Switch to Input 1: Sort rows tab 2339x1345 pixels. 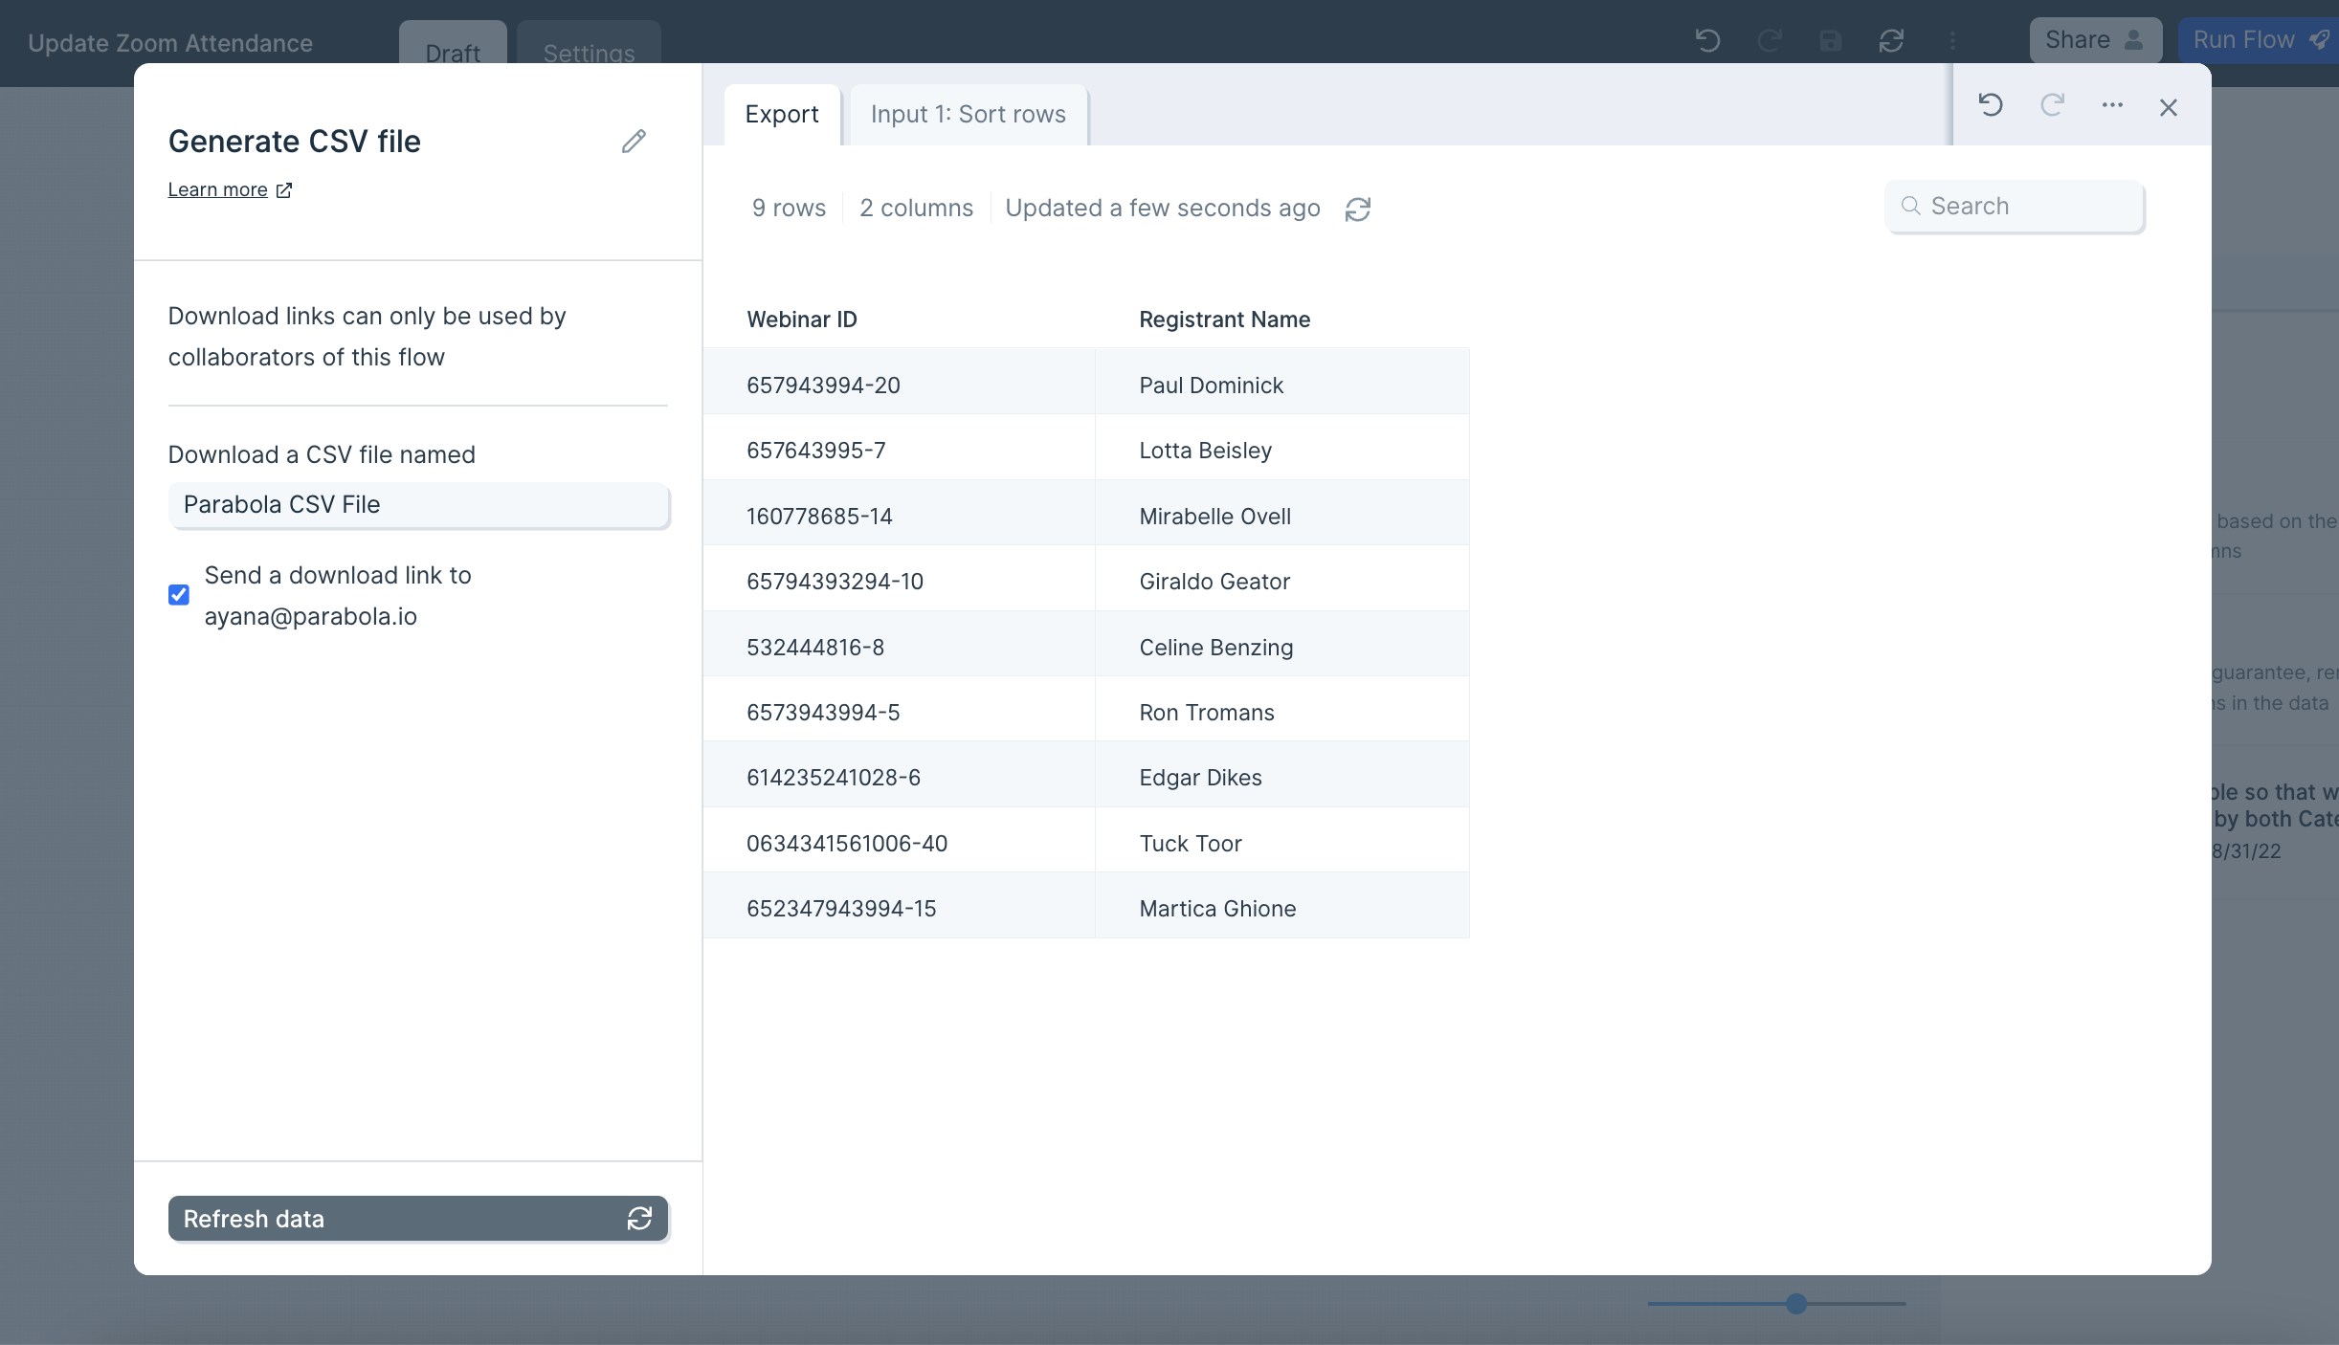click(968, 115)
